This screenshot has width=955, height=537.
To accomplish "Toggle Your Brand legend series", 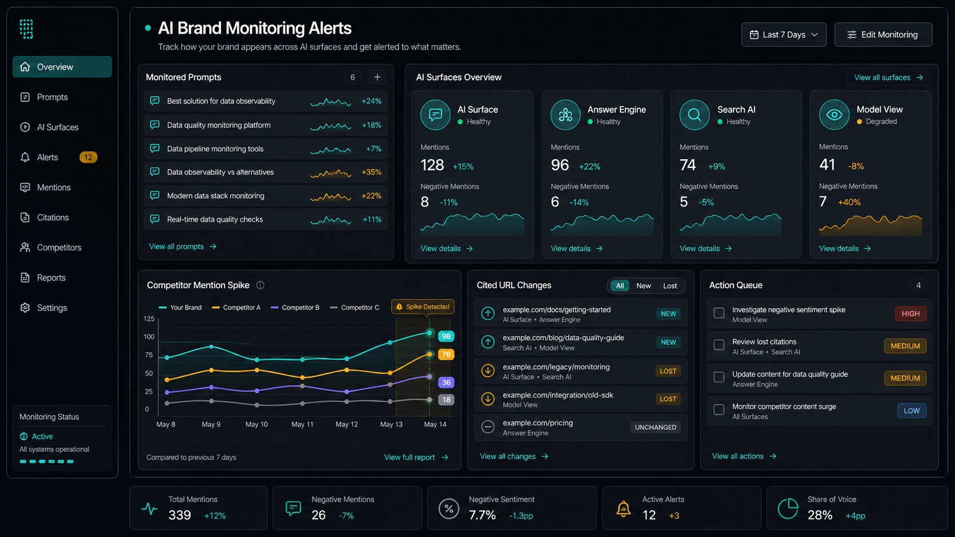I will tap(180, 308).
